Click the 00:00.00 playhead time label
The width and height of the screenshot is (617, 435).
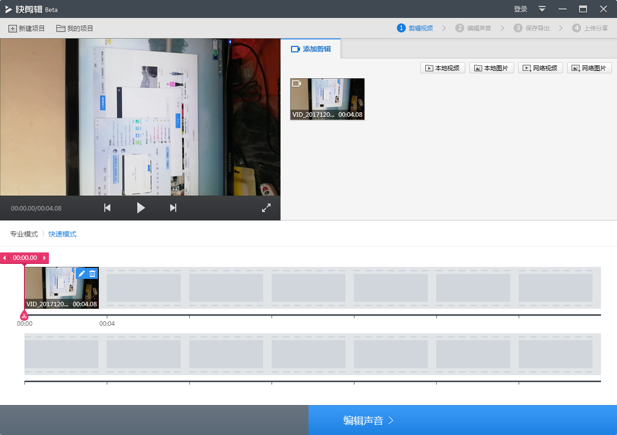[x=25, y=258]
